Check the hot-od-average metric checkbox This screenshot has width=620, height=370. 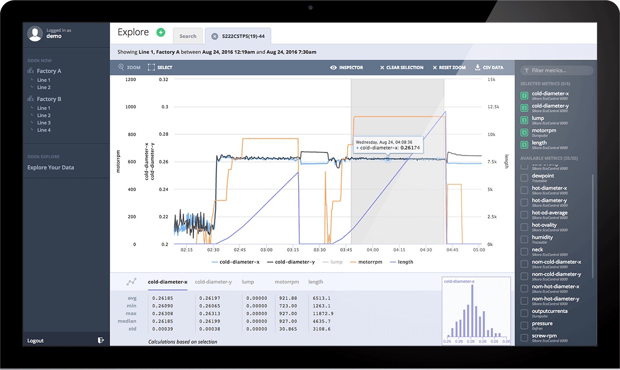(x=524, y=215)
